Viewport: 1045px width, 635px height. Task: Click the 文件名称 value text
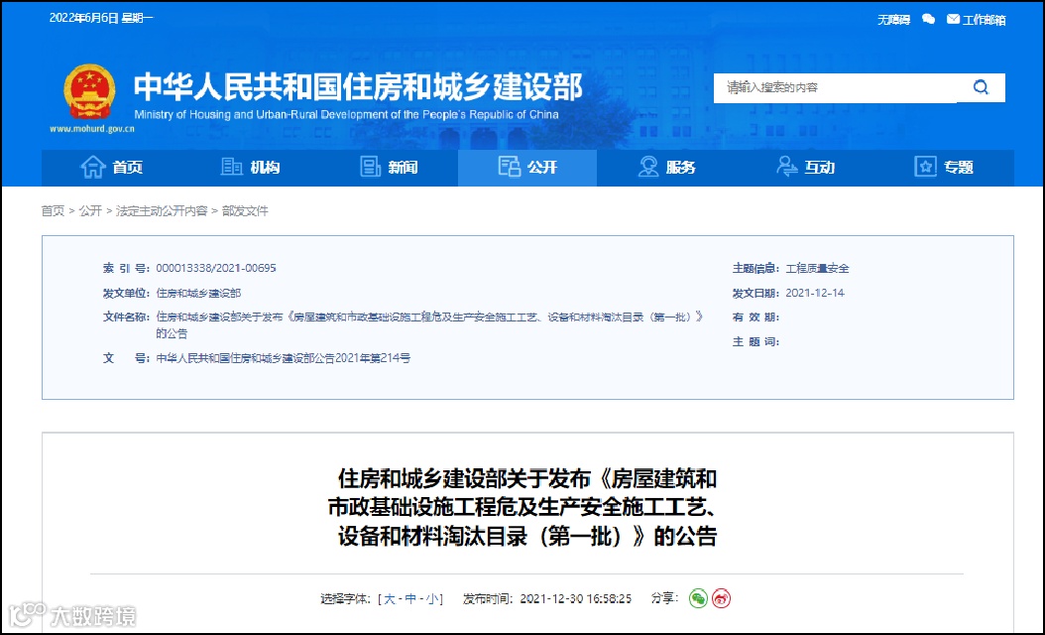[x=429, y=324]
